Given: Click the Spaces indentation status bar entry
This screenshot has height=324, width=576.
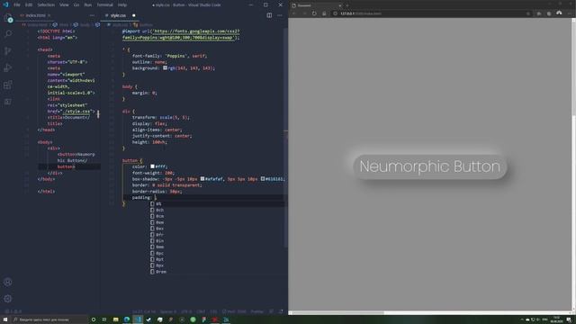Looking at the screenshot, I should click(168, 311).
